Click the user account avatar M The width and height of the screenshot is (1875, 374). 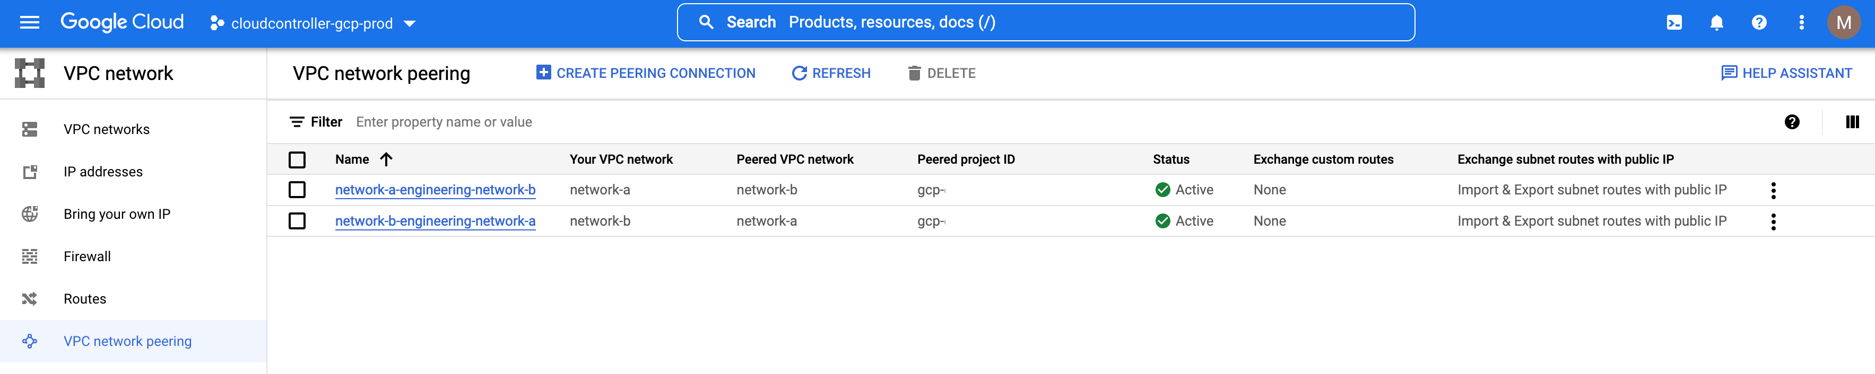[1843, 22]
